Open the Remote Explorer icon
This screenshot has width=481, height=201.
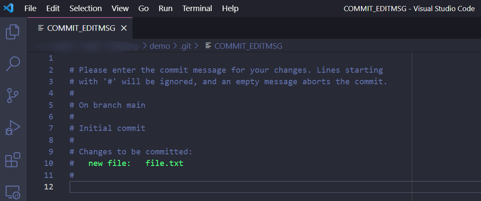(12, 192)
